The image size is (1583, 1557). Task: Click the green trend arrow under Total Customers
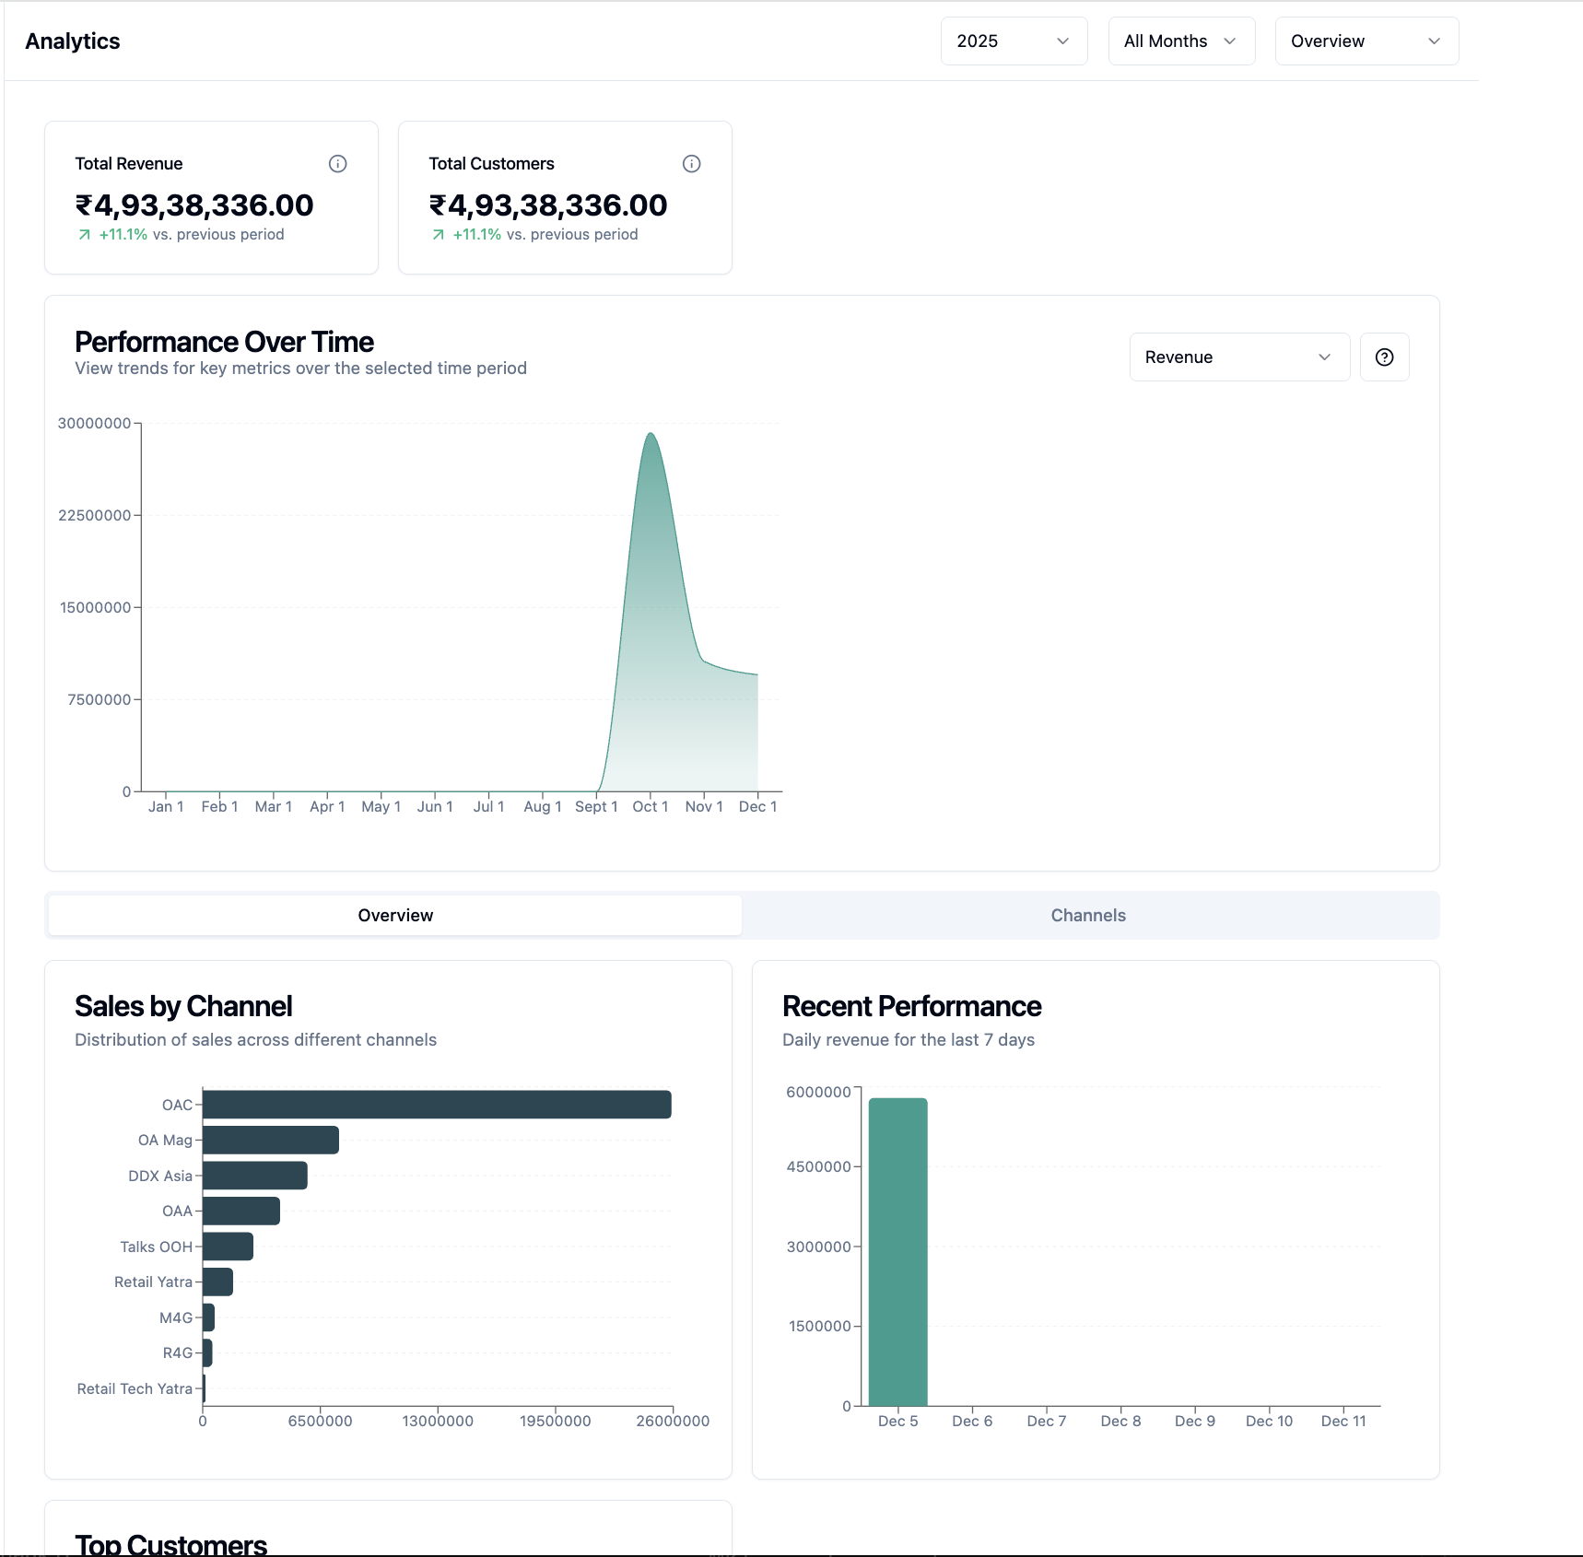(437, 235)
